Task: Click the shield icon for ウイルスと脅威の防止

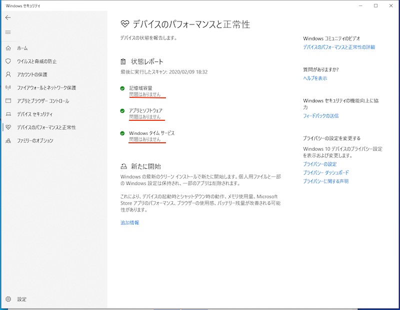Action: point(8,61)
